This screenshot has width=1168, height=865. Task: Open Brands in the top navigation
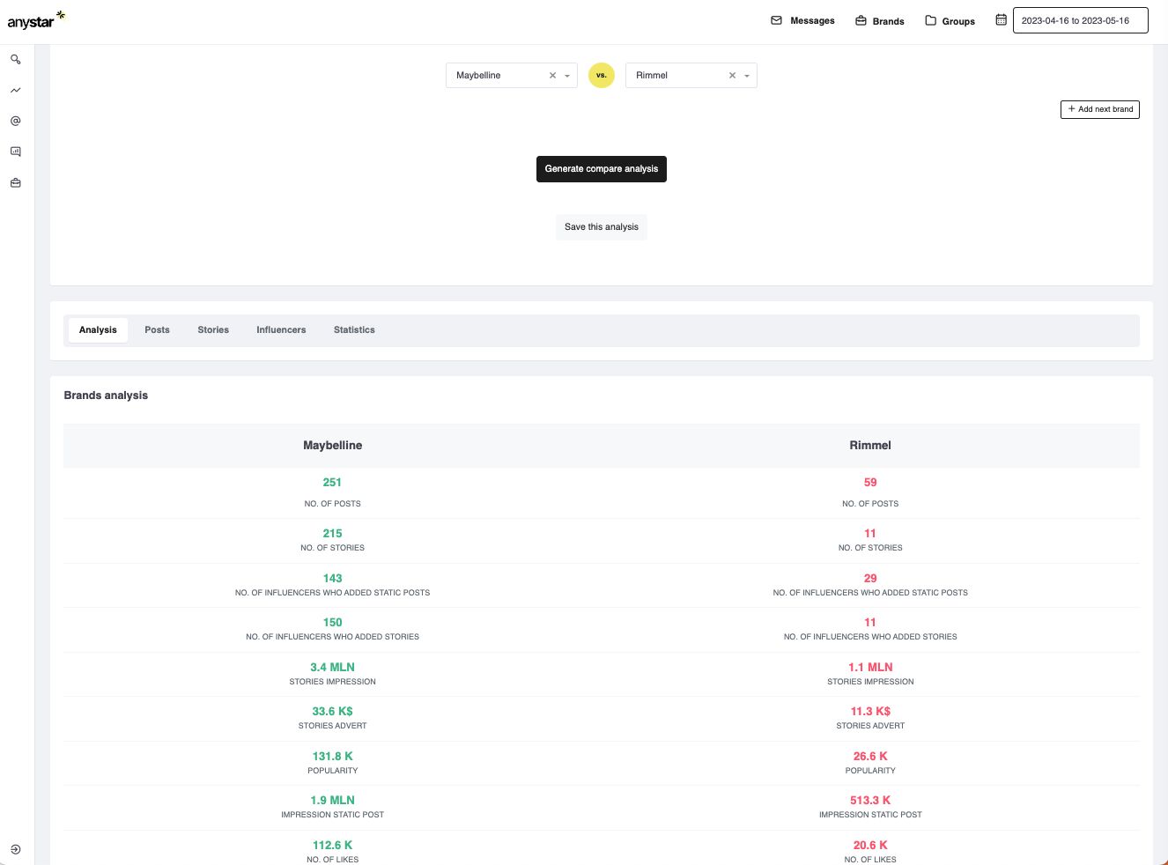tap(880, 20)
